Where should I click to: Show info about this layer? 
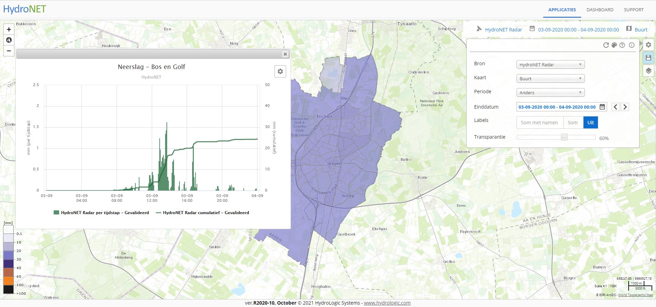[x=632, y=45]
